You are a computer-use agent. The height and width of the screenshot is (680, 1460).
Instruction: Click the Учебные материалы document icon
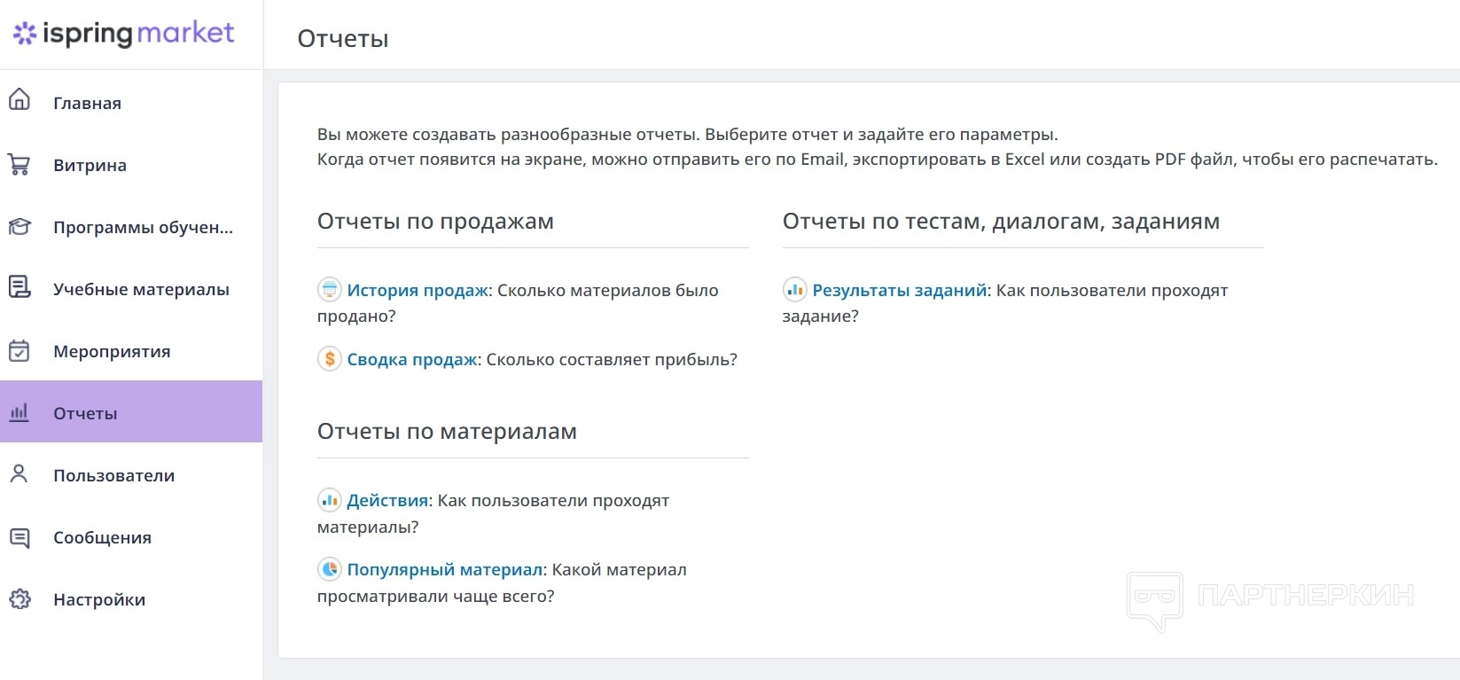point(20,288)
